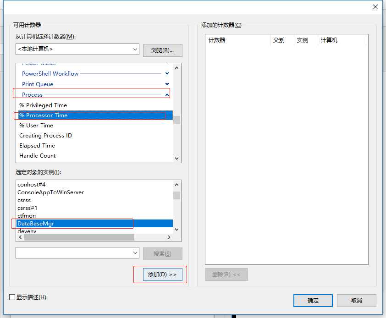
Task: Expand the PowerShell Workflow counter group
Action: (x=167, y=73)
